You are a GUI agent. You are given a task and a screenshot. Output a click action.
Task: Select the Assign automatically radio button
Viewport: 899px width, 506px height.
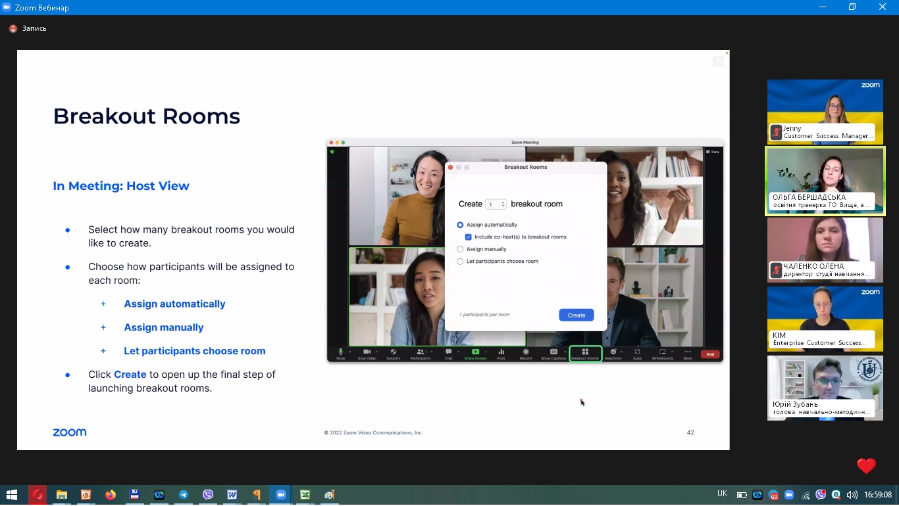click(x=460, y=225)
